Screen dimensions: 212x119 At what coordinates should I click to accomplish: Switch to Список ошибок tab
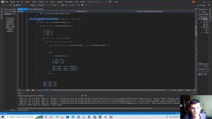click(23, 110)
